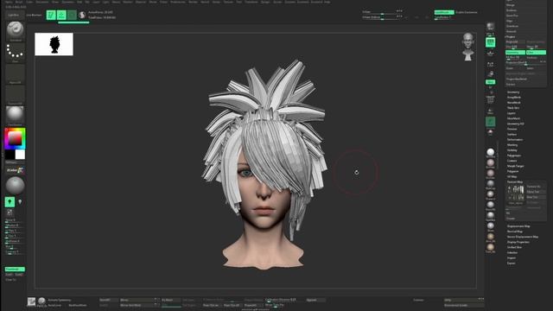
Task: Open the Render menu
Action: (x=194, y=2)
